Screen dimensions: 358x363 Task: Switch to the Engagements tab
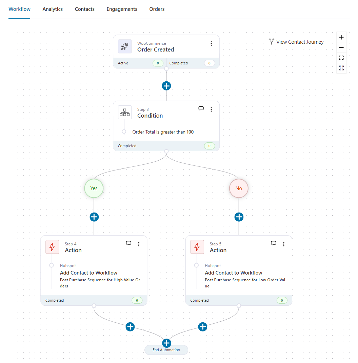click(x=122, y=9)
